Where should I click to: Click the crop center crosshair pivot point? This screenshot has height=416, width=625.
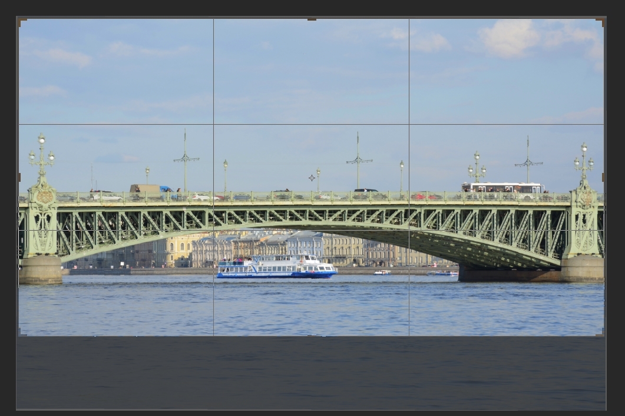coord(312,178)
